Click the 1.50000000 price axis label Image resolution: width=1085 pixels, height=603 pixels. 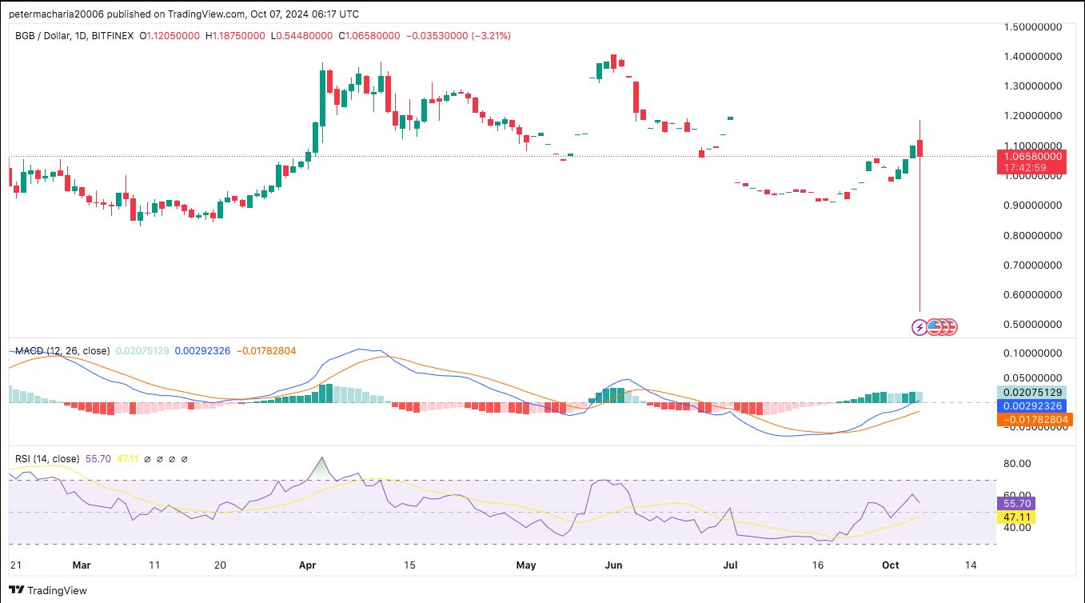pyautogui.click(x=1032, y=26)
